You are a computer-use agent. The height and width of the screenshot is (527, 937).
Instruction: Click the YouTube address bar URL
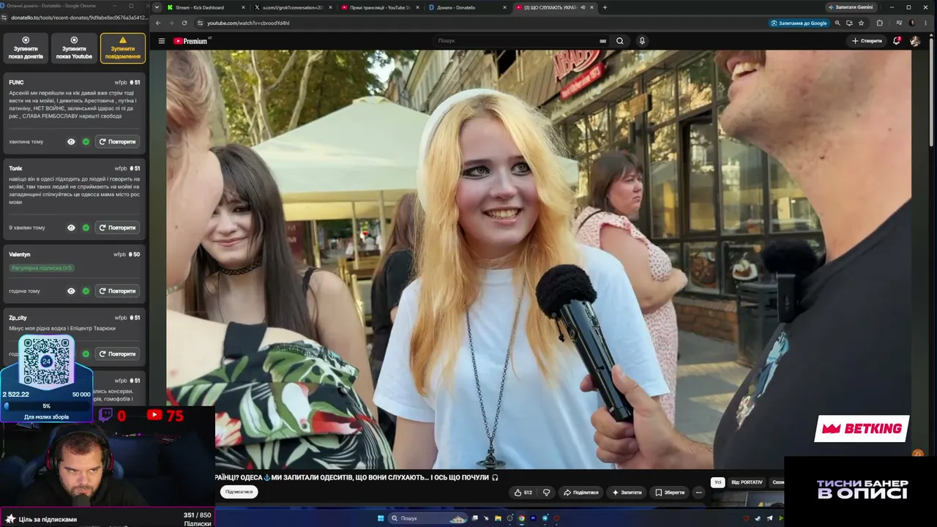coord(249,23)
